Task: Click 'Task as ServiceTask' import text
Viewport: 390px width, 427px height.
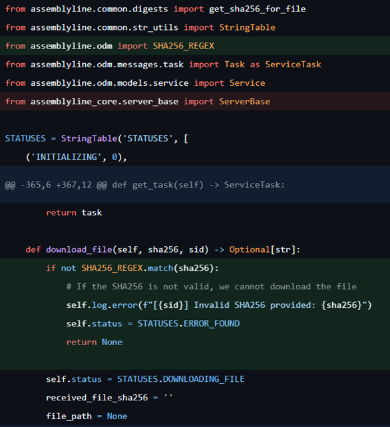Action: point(273,65)
